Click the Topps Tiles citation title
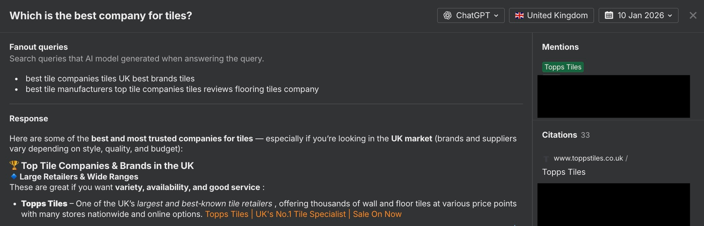Viewport: 704px width, 226px height. click(564, 172)
